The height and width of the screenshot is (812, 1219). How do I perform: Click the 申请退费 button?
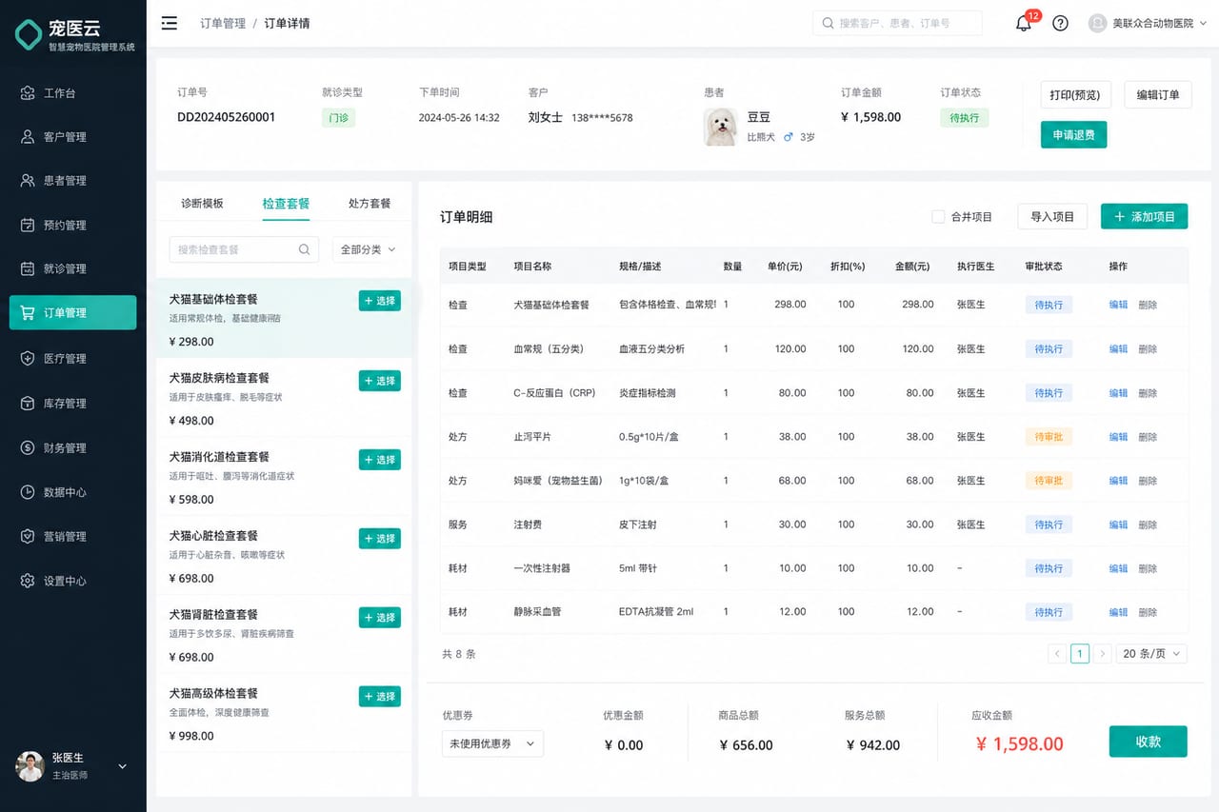pyautogui.click(x=1073, y=135)
